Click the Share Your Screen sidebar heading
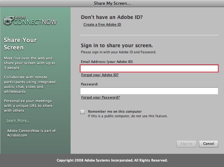Image resolution: width=224 pixels, height=167 pixels. [20, 44]
